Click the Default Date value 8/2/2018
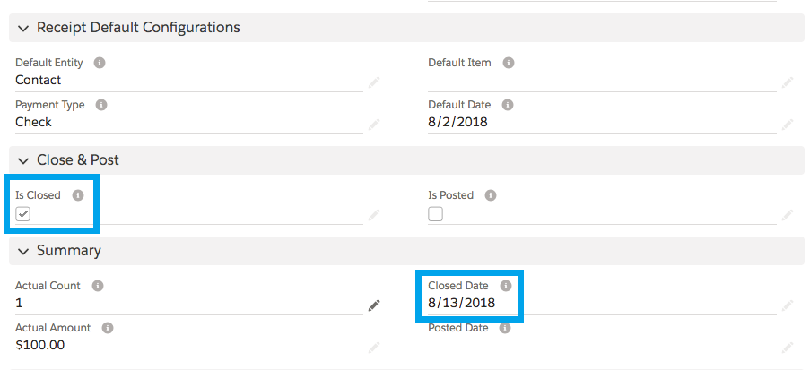This screenshot has height=370, width=810. (457, 122)
